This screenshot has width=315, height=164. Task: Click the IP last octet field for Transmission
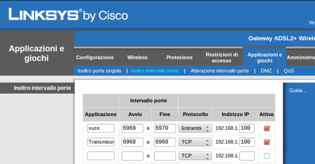tap(247, 142)
